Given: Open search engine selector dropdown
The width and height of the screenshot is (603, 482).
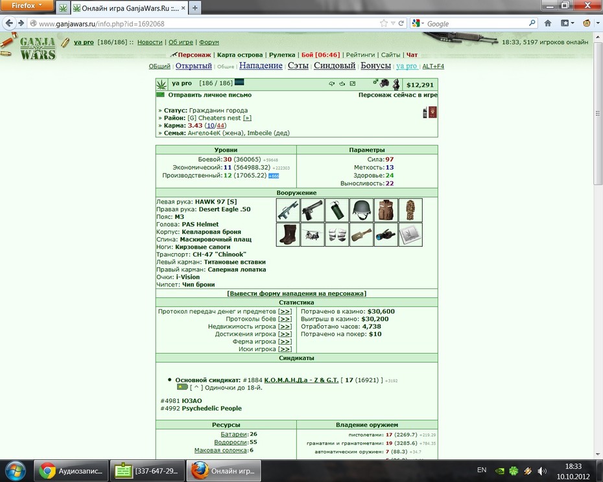Looking at the screenshot, I should (x=418, y=23).
